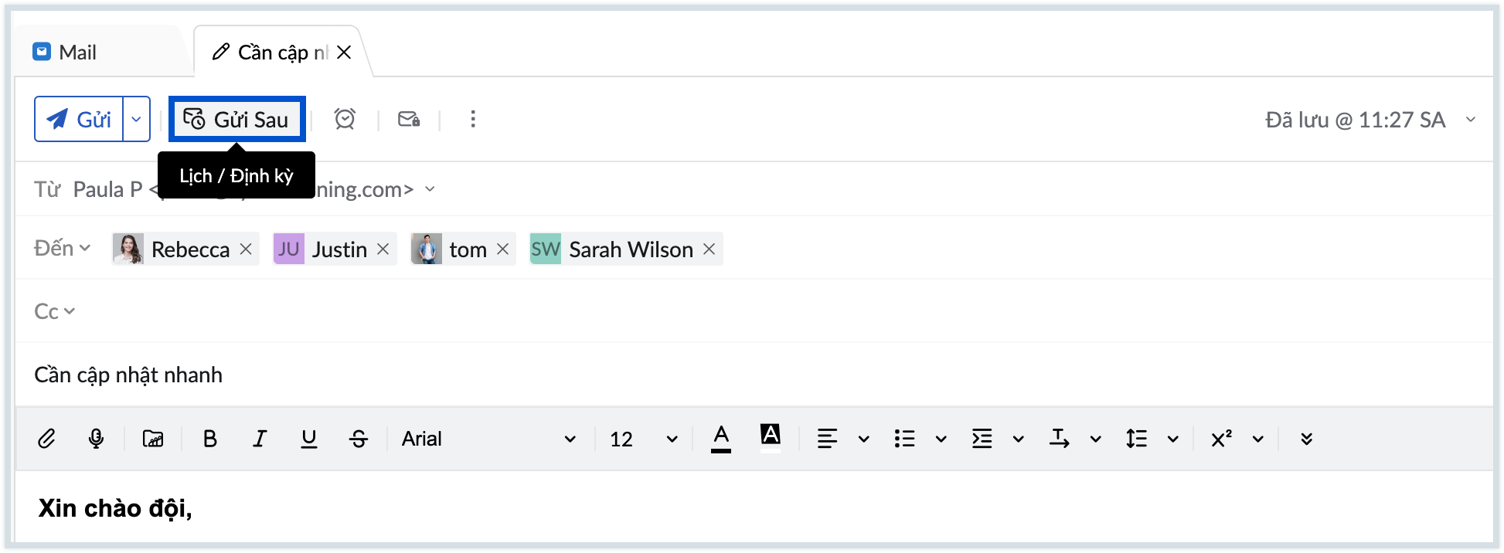The height and width of the screenshot is (553, 1504).
Task: Open the three-dot more options menu
Action: (473, 119)
